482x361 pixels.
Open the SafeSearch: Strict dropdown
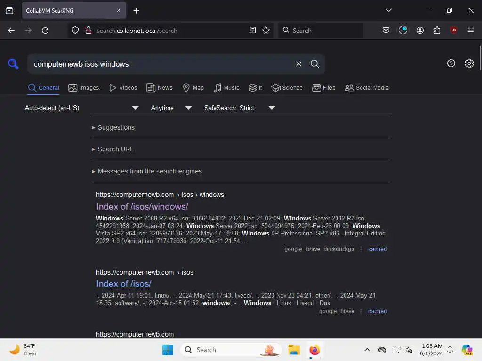point(240,108)
